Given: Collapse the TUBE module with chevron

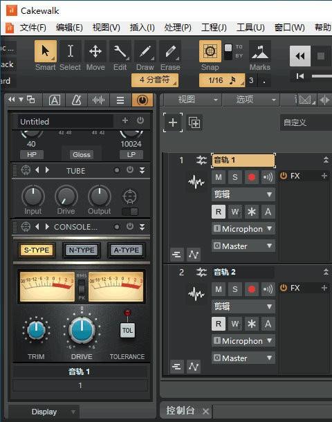Looking at the screenshot, I should [x=142, y=170].
